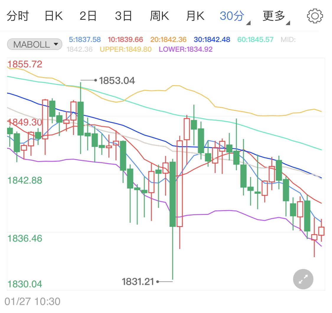
Task: Switch to the 日K candlestick tab
Action: pyautogui.click(x=53, y=15)
